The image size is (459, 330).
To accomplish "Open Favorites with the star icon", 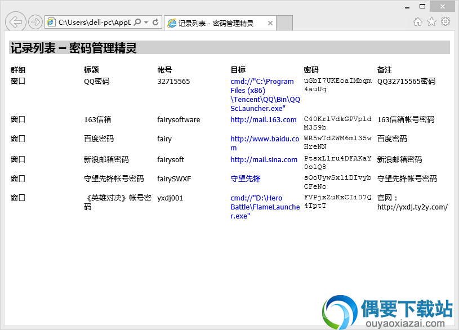I will (431, 21).
